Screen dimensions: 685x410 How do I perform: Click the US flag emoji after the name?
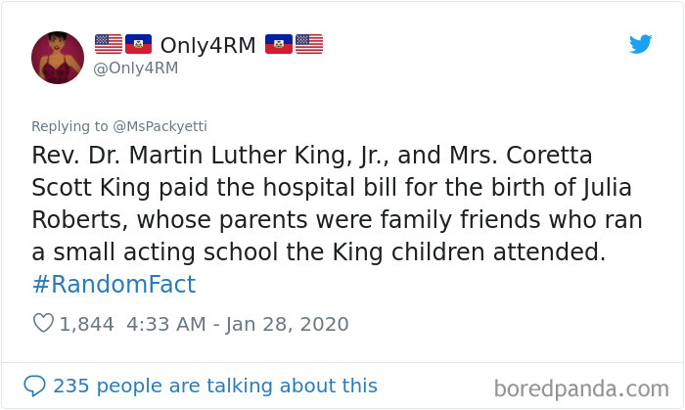click(309, 44)
